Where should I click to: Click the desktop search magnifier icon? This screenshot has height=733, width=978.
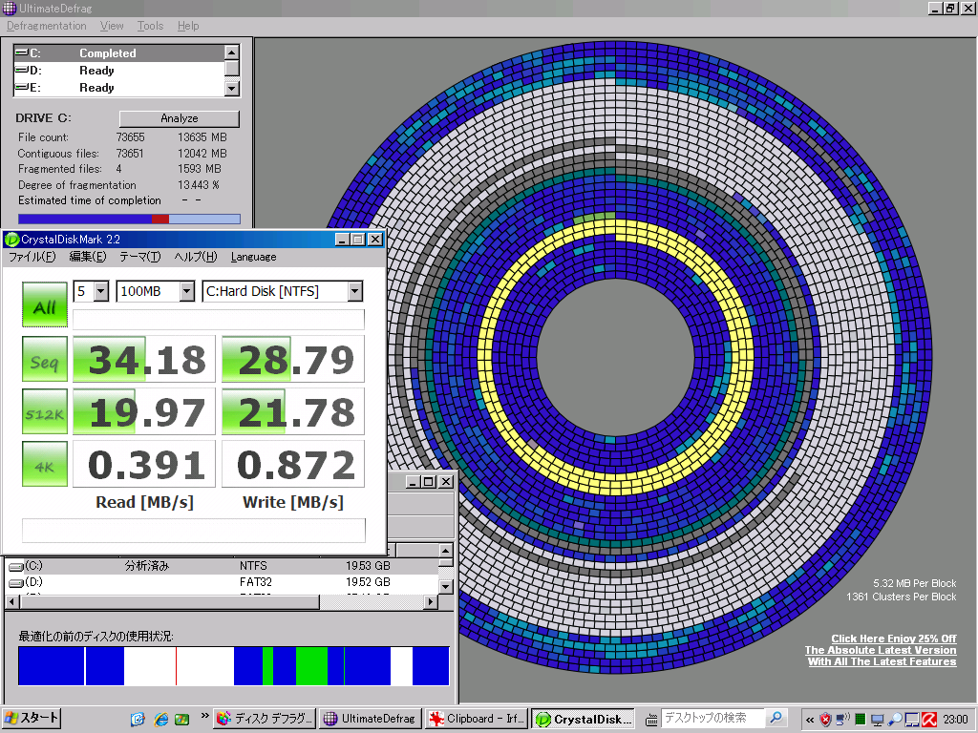(x=776, y=718)
